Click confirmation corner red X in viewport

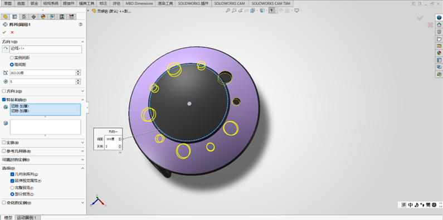(x=430, y=25)
